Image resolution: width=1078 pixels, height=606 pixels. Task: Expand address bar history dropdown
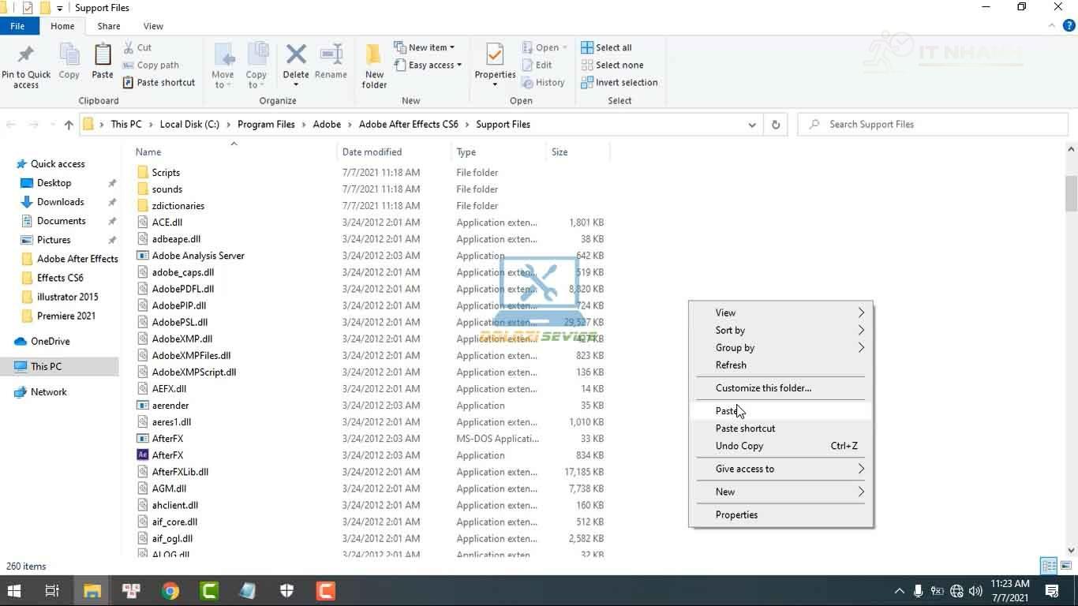[752, 125]
